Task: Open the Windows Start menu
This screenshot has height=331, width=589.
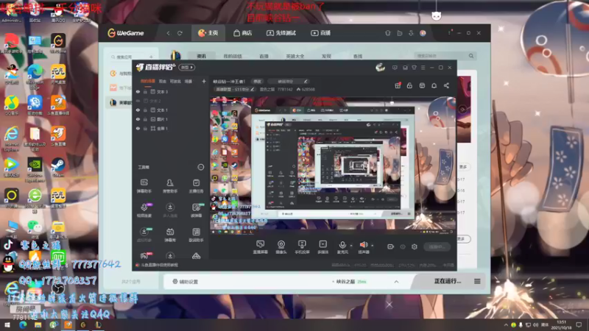Action: 7,324
